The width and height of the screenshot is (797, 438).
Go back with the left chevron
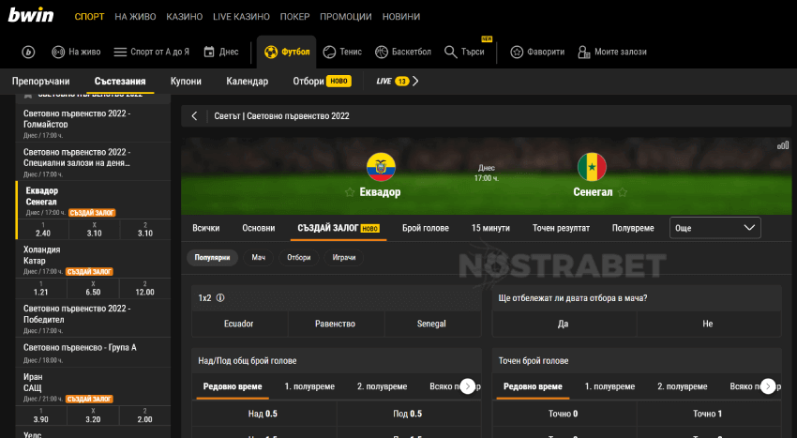(x=194, y=116)
